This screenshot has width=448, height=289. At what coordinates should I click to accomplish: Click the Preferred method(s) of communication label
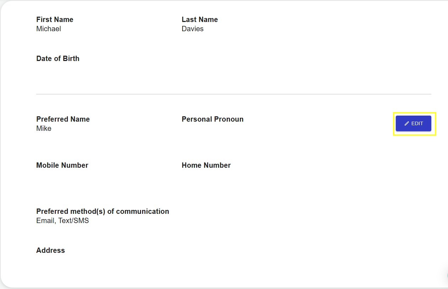(x=103, y=211)
